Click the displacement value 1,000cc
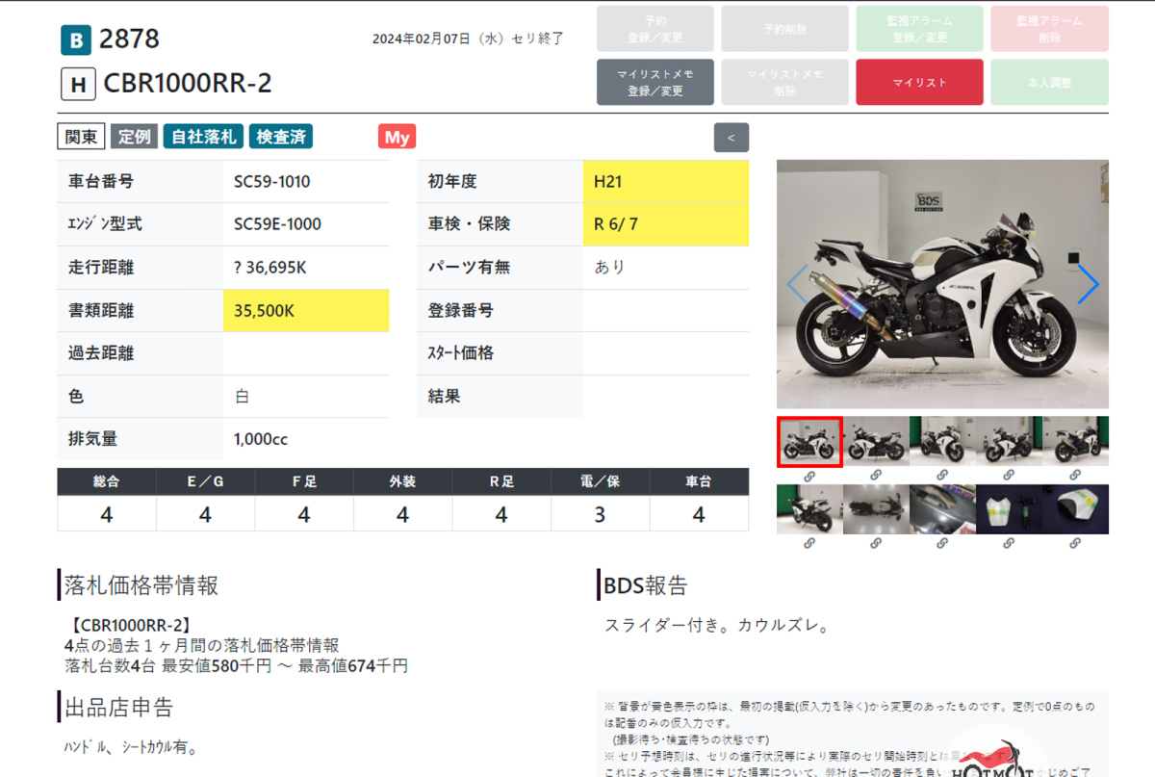This screenshot has height=777, width=1155. coord(261,439)
